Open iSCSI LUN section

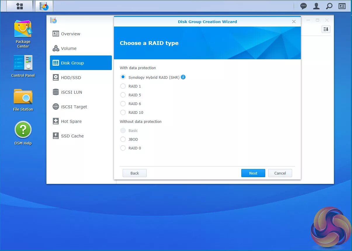click(x=81, y=92)
